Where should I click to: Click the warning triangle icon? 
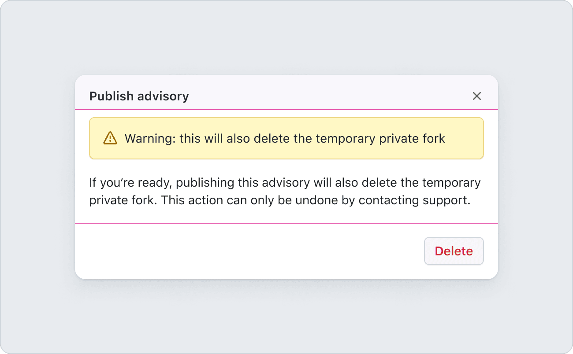(110, 138)
